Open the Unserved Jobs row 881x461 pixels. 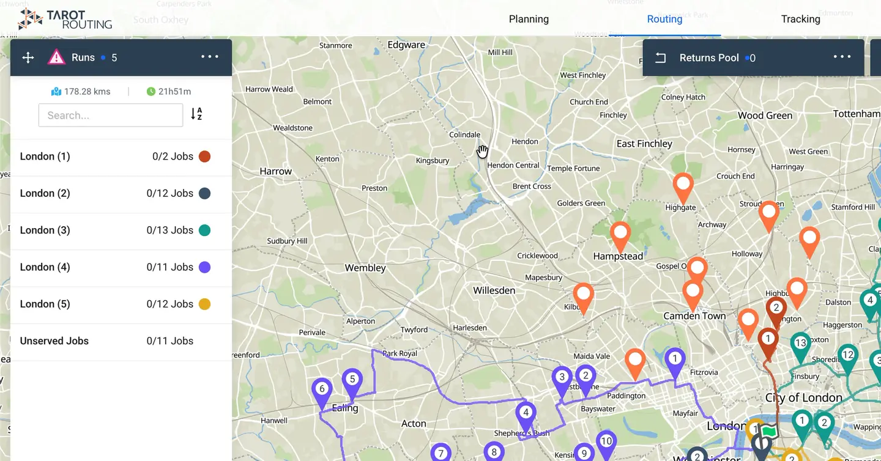click(121, 341)
